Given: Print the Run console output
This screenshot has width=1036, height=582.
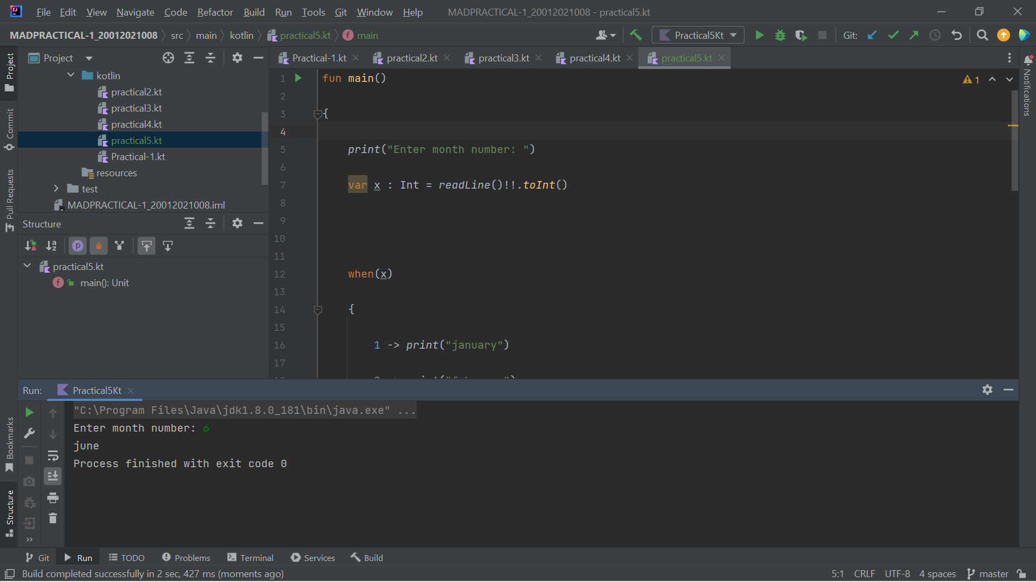Looking at the screenshot, I should (52, 497).
